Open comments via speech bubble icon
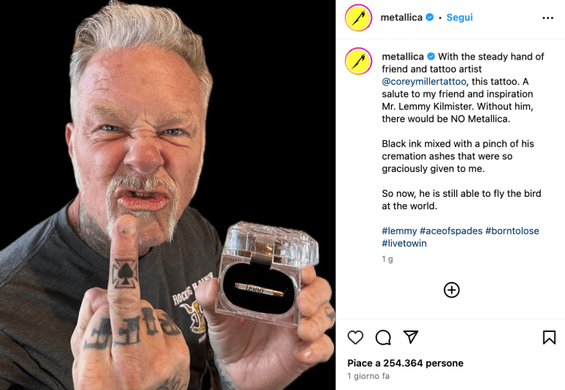565x390 pixels. pyautogui.click(x=383, y=337)
